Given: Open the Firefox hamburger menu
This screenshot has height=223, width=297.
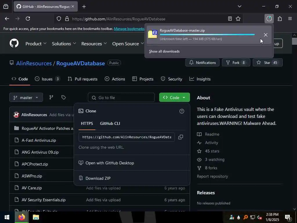Looking at the screenshot, I should coord(290,19).
